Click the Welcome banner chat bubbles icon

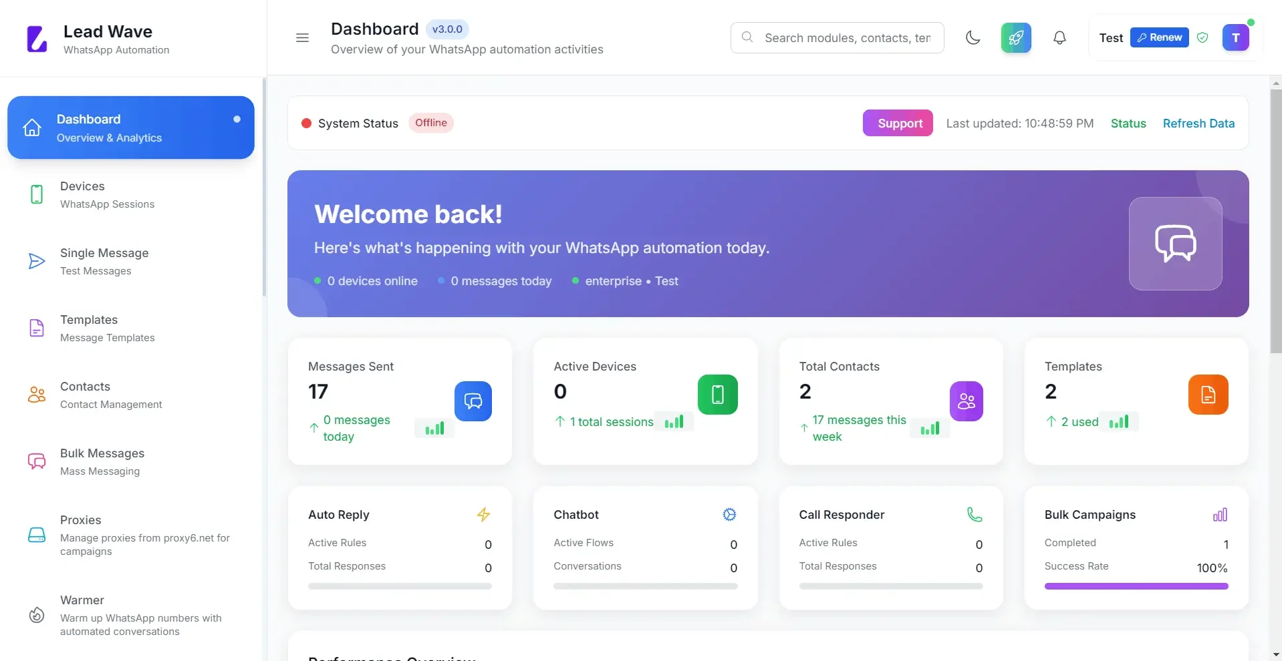(x=1175, y=244)
